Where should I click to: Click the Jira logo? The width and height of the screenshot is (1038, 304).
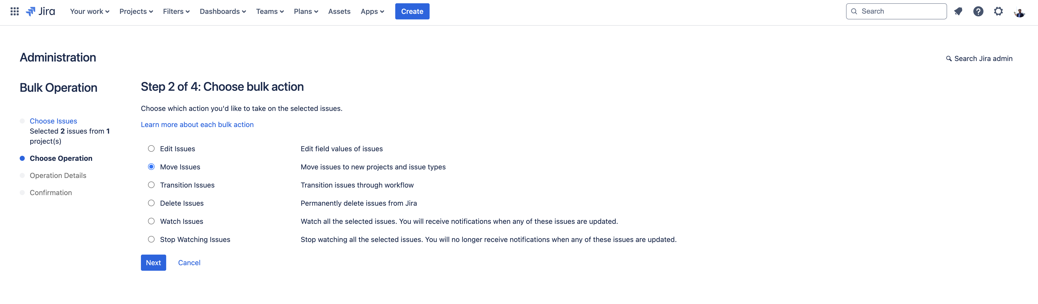pos(41,11)
